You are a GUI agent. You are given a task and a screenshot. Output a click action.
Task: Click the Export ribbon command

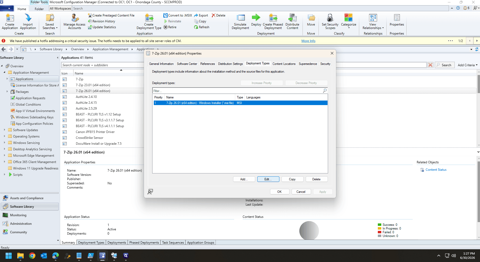pyautogui.click(x=201, y=15)
